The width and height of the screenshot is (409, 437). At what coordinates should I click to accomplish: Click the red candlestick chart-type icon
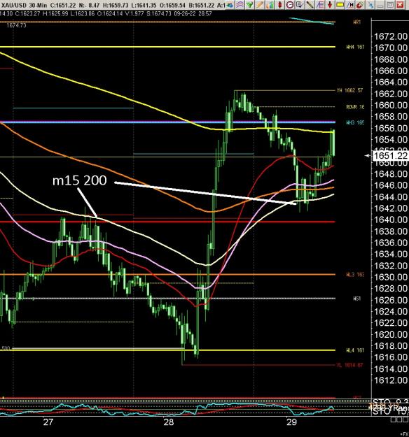pos(279,5)
